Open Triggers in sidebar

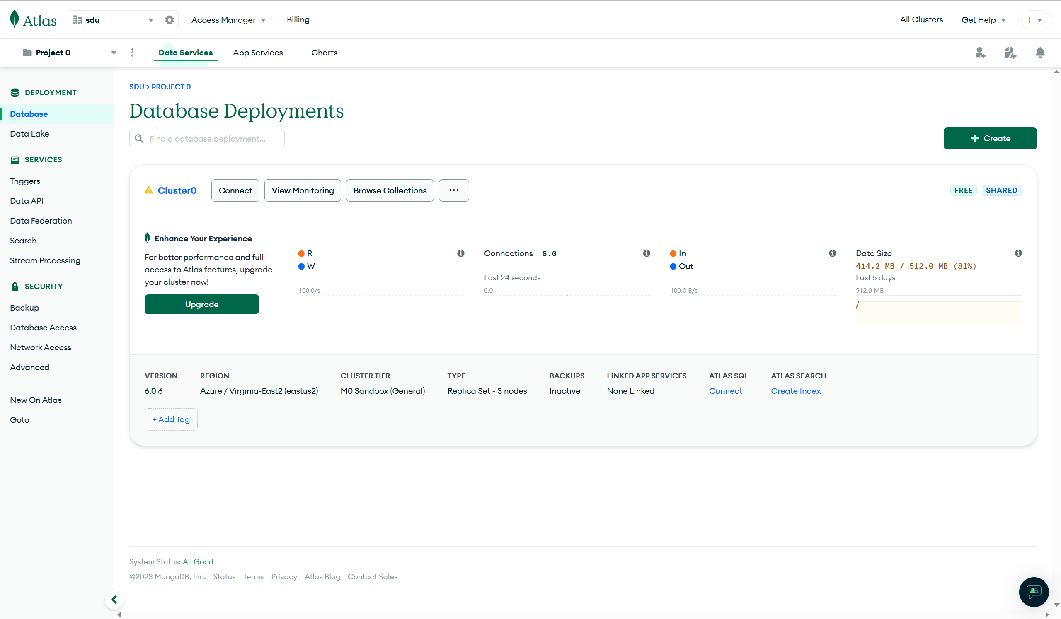(x=25, y=181)
